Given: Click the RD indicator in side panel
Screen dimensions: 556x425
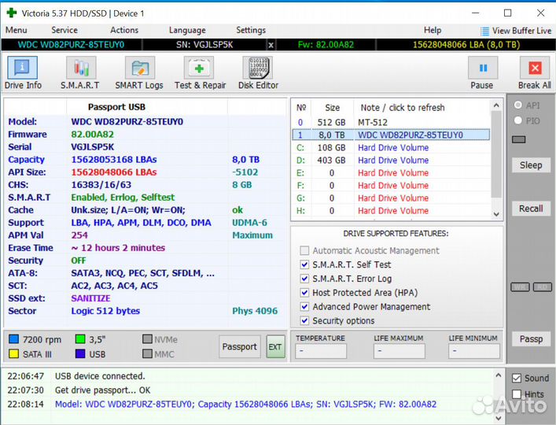Looking at the screenshot, I should coord(543,287).
